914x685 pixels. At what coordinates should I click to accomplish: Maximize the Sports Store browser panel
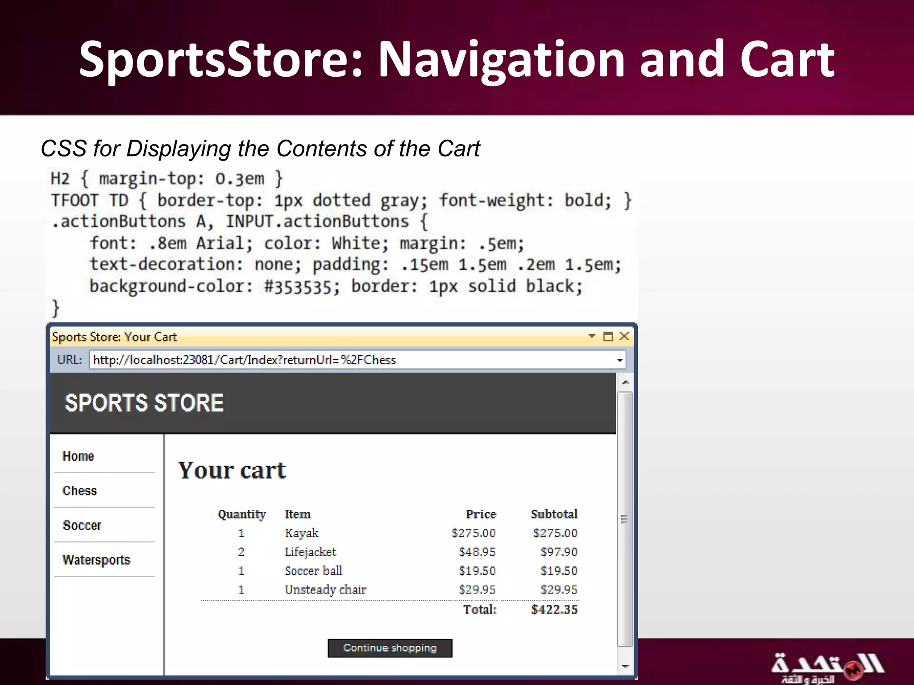pyautogui.click(x=608, y=336)
